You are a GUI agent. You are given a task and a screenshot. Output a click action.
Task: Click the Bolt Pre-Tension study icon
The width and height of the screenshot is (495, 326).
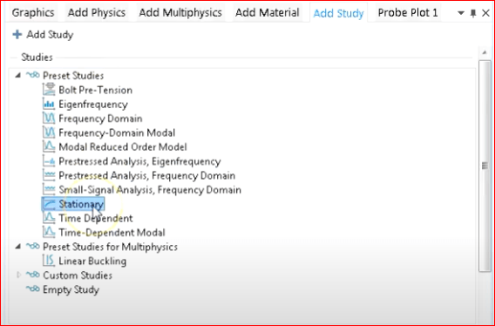tap(49, 90)
